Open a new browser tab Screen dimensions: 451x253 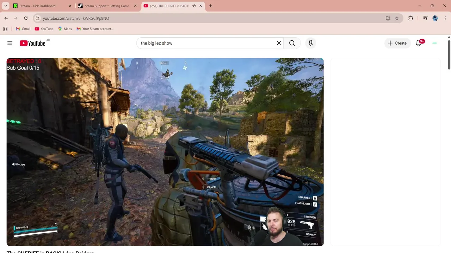[211, 6]
